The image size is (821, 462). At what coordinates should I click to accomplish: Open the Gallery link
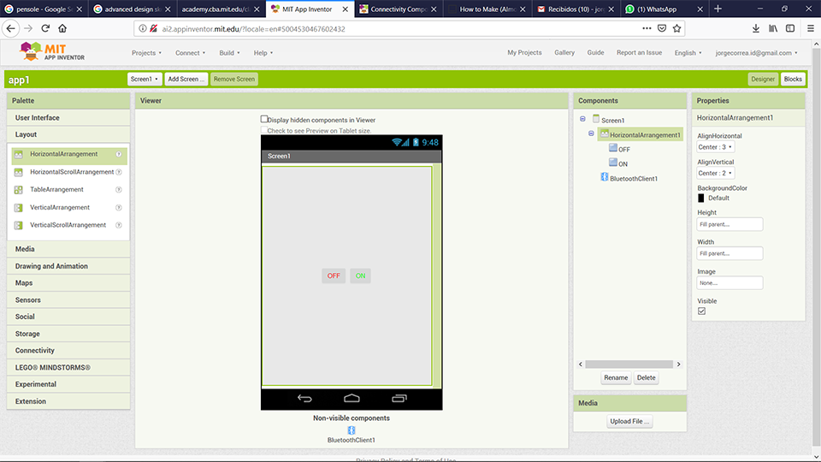564,52
